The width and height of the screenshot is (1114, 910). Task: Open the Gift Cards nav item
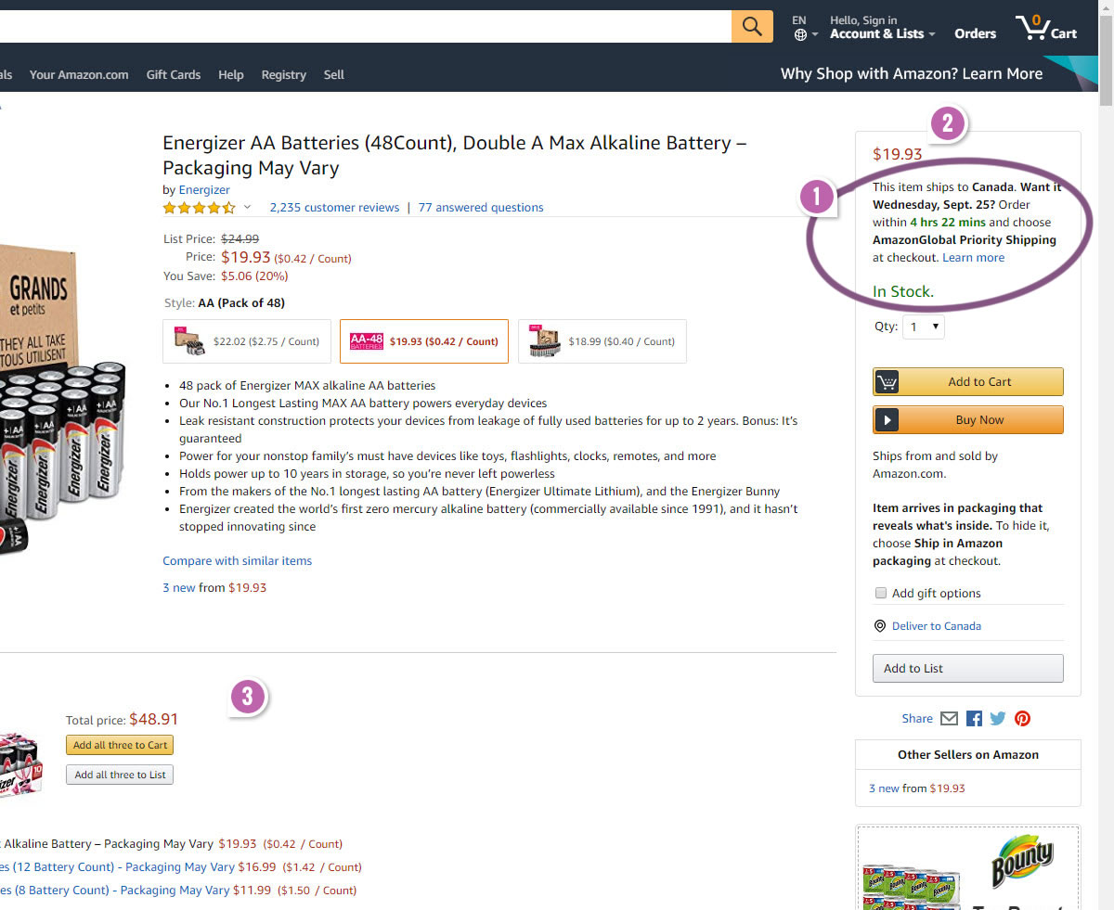[174, 75]
